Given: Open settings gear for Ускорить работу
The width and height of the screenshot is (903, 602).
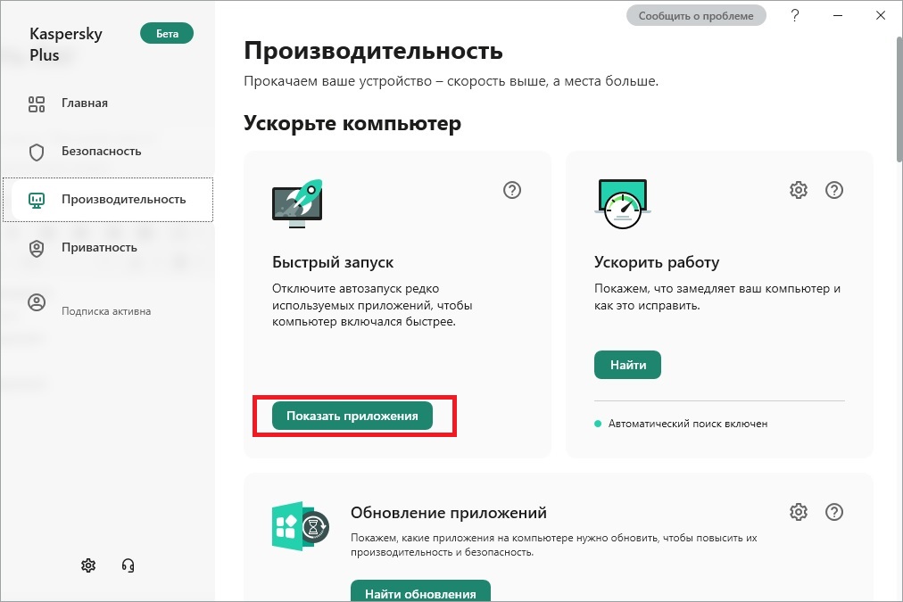Looking at the screenshot, I should [799, 190].
